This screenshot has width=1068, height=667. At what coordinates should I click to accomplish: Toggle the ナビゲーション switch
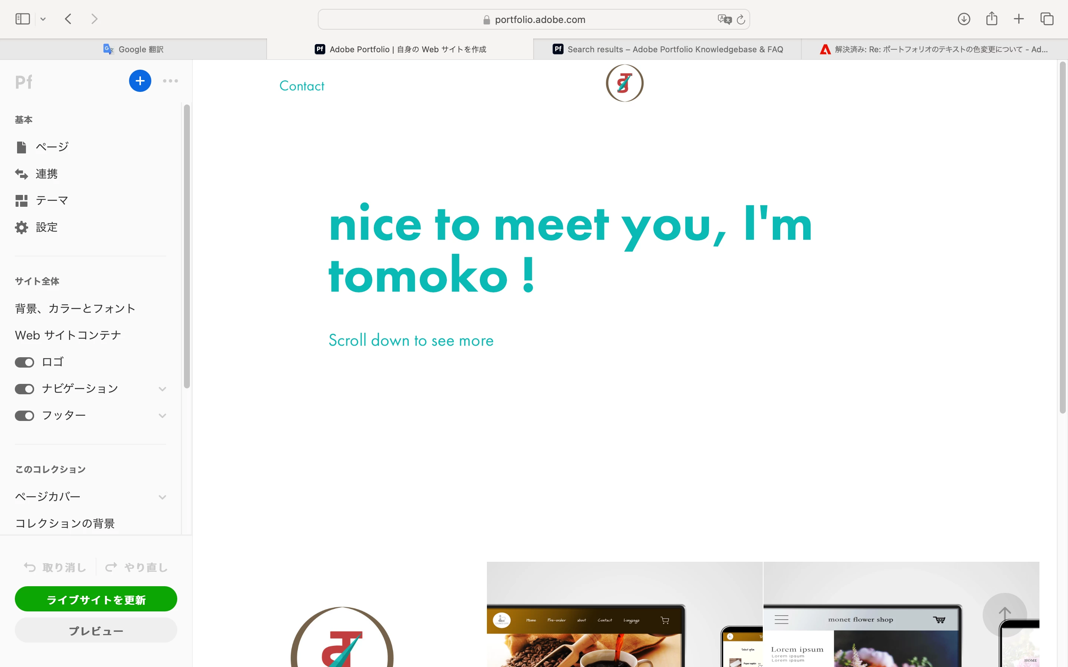pyautogui.click(x=24, y=389)
